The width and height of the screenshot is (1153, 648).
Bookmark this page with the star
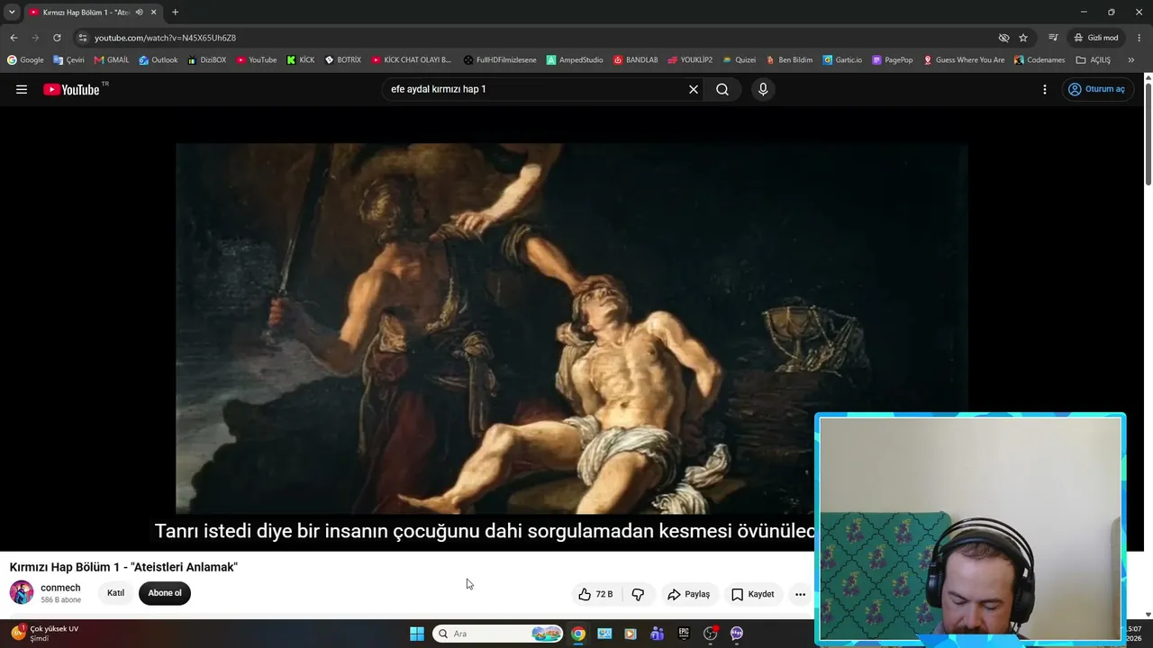point(1023,38)
